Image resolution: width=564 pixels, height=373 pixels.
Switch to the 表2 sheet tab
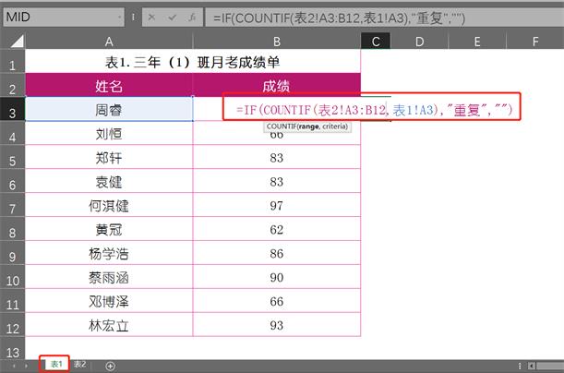tap(80, 366)
